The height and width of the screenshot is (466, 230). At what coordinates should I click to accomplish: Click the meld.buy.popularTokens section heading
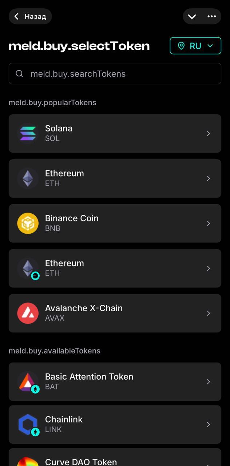(x=52, y=102)
